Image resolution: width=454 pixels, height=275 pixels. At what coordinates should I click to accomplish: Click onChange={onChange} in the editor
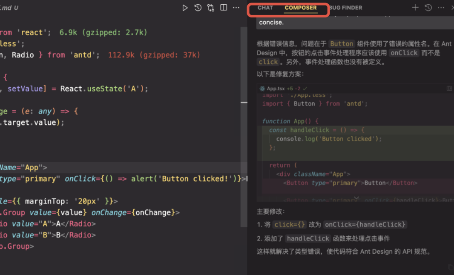(x=133, y=212)
